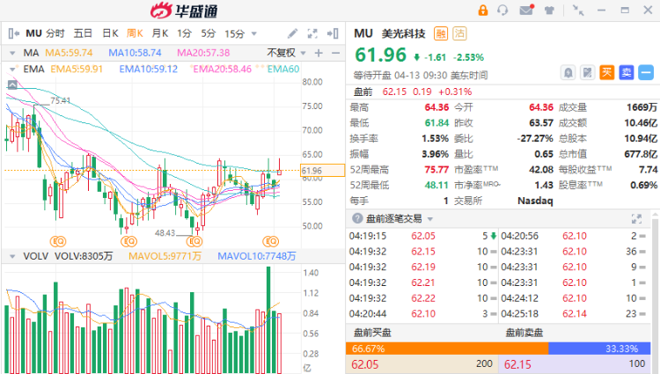Viewport: 660px width, 374px height.
Task: Open the MA indicator dropdown arrow
Action: (x=12, y=53)
